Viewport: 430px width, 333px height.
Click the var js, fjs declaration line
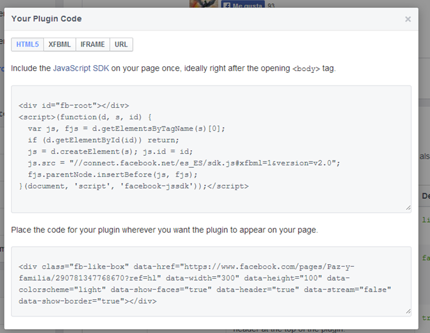coord(126,129)
